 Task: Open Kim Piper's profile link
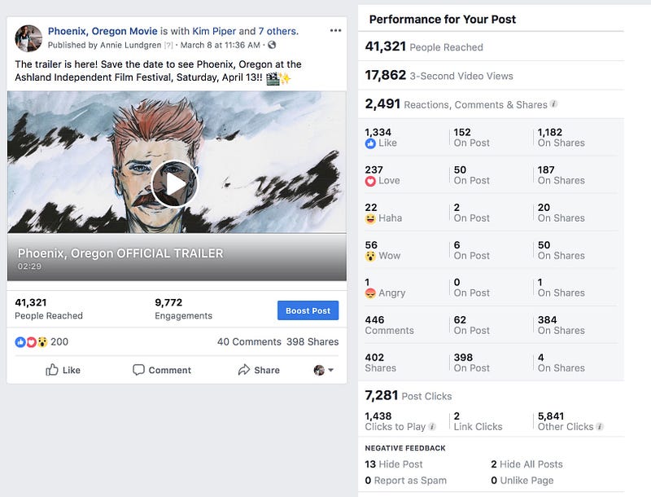(214, 31)
